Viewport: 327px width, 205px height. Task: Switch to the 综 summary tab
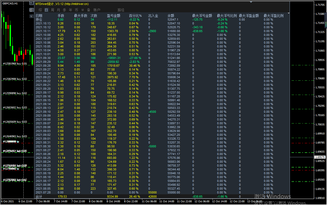click(40, 10)
